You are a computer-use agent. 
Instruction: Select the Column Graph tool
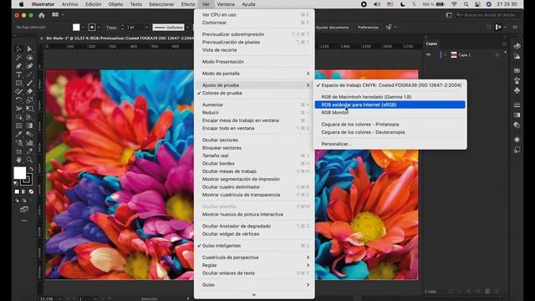30,143
